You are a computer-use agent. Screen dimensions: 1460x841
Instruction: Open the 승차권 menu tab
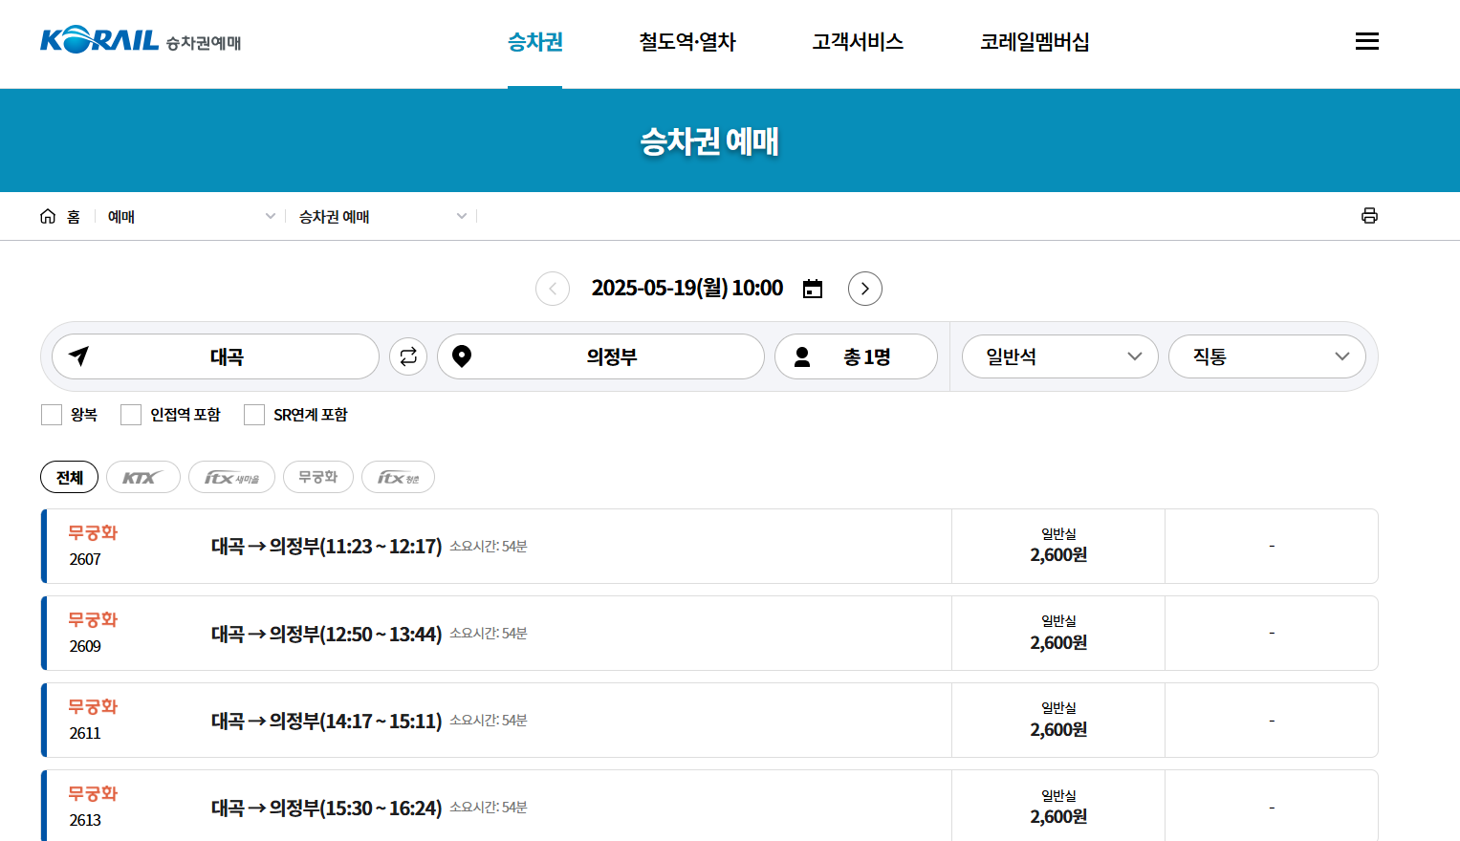[x=535, y=42]
